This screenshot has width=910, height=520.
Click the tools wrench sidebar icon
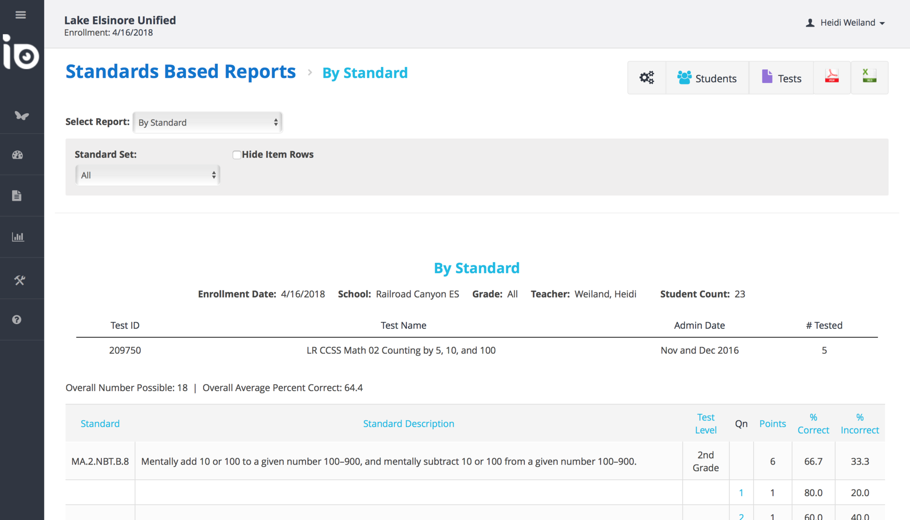[19, 280]
